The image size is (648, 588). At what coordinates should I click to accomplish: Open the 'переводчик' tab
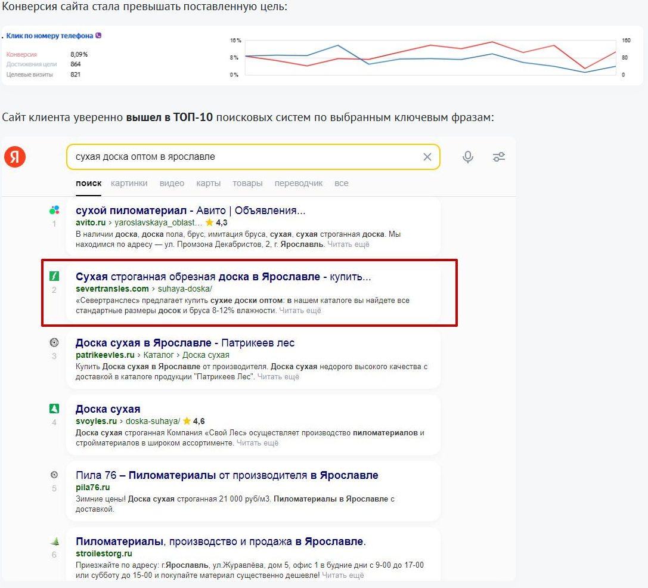pyautogui.click(x=299, y=183)
